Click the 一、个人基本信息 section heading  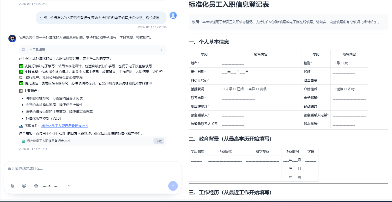(209, 42)
